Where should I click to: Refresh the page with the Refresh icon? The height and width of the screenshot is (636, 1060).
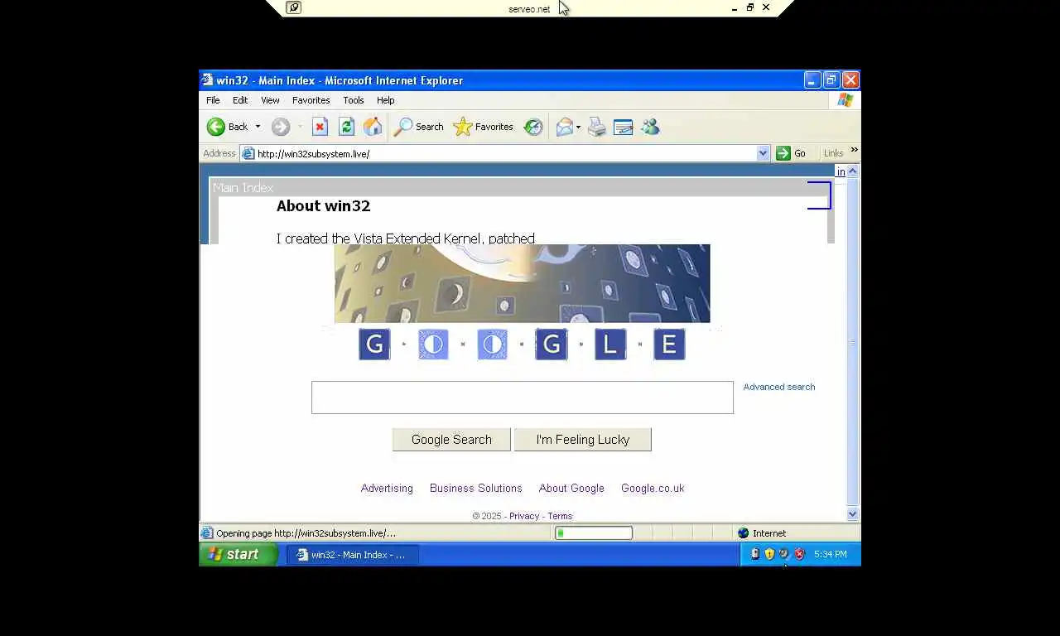(346, 127)
